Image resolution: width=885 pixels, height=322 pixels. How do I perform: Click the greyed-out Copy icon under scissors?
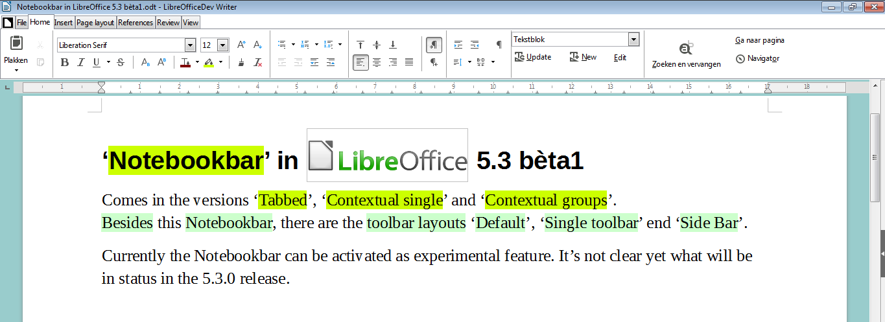(40, 62)
